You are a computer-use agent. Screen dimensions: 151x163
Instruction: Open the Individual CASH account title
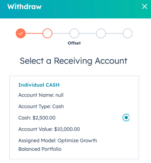39,85
